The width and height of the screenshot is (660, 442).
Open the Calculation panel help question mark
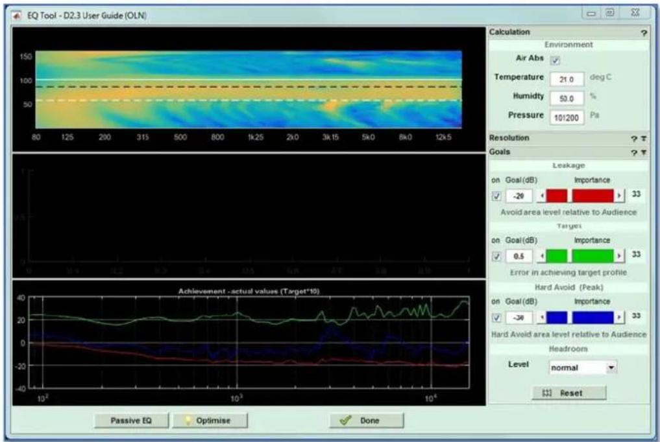click(x=644, y=33)
